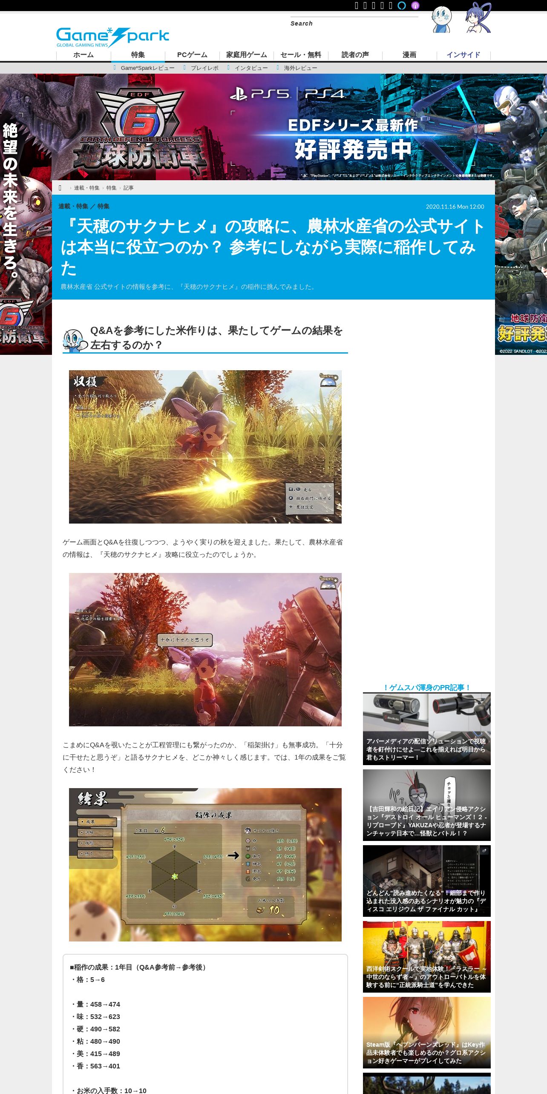Click the article summary 農林水産省 公式サイトの情報を参考に

[189, 287]
